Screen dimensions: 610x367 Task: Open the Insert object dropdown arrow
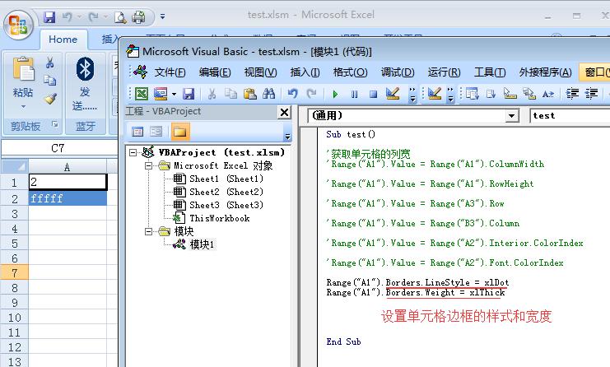pyautogui.click(x=174, y=94)
